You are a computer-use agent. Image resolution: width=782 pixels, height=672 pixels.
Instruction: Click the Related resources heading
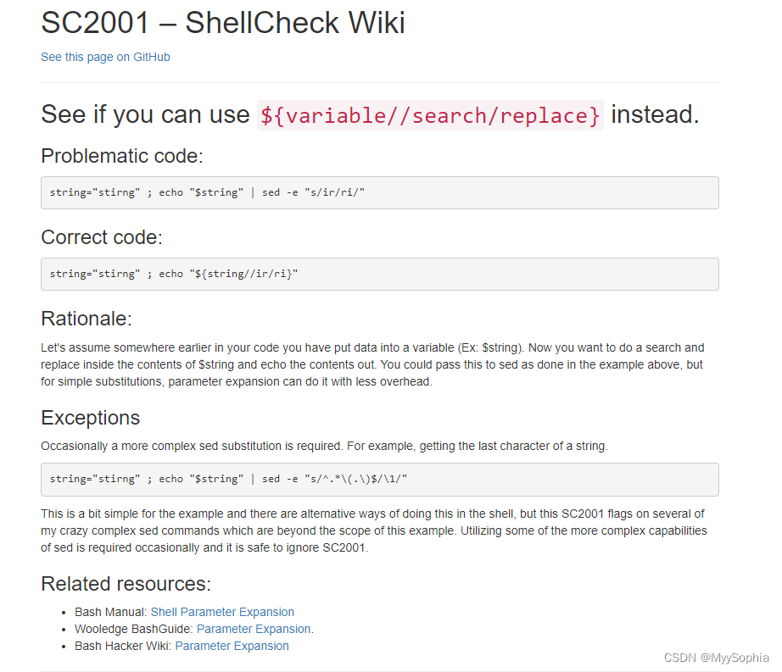126,584
